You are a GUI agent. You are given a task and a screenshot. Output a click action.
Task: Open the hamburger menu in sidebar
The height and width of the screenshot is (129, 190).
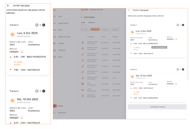click(54, 10)
